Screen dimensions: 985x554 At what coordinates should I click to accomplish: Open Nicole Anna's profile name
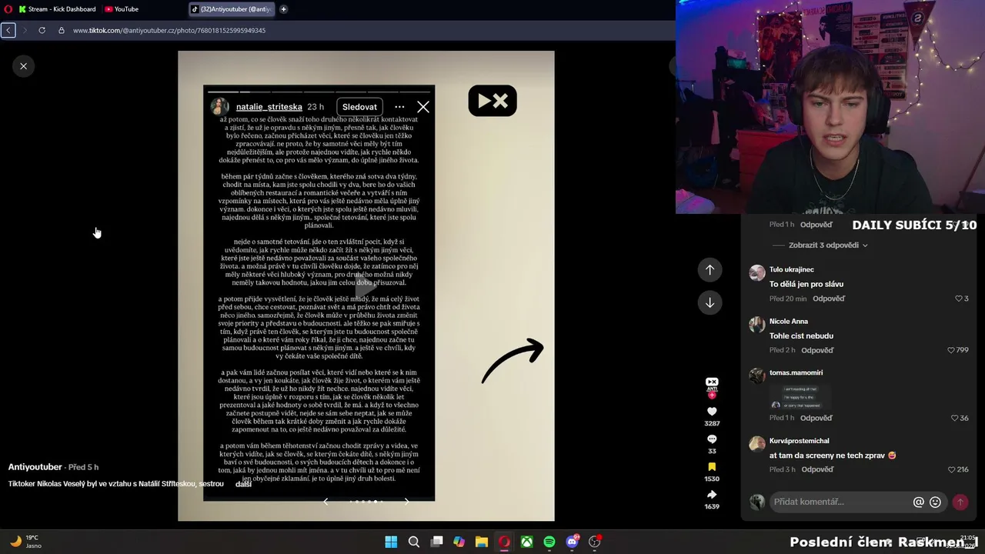click(x=789, y=321)
